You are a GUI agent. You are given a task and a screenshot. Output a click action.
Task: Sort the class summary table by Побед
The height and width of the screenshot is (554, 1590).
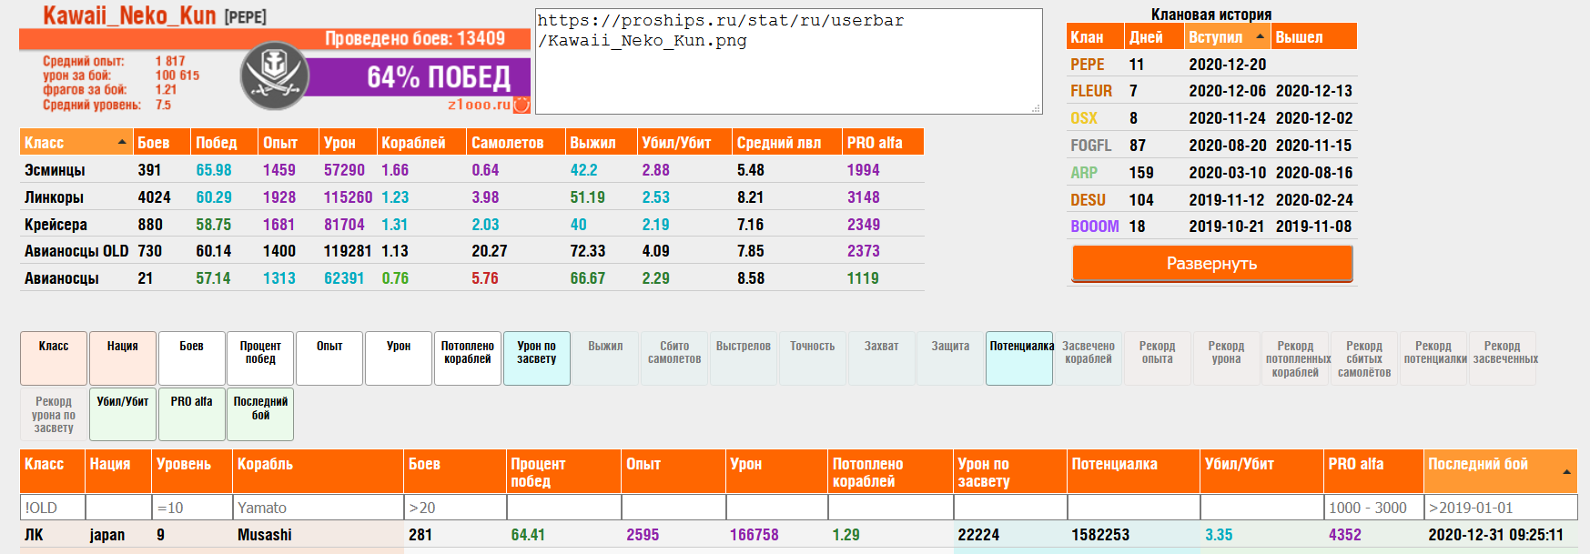tap(224, 143)
